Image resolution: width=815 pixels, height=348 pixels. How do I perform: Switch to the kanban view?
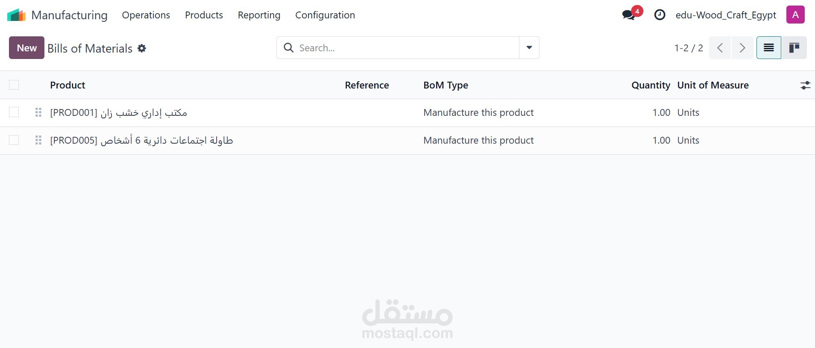[x=794, y=48]
